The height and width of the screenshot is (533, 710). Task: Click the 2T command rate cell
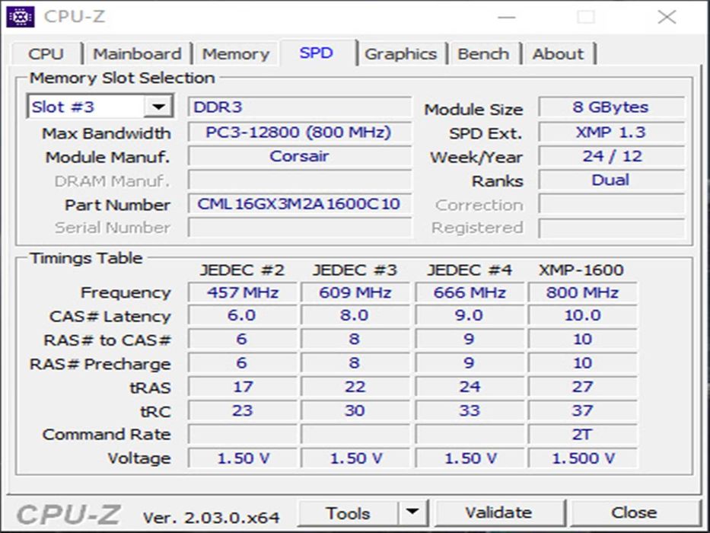(x=582, y=434)
